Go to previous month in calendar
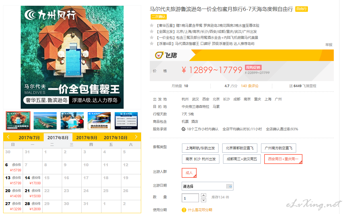Screen dimensions: 345x214 (x=8, y=137)
